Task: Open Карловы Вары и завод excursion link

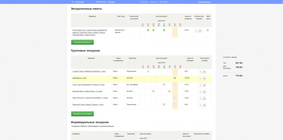Action: (x=87, y=91)
